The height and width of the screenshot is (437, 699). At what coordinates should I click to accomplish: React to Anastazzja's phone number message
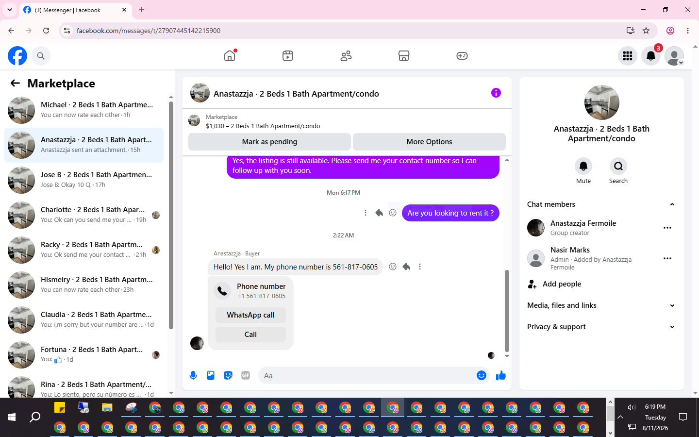(x=393, y=267)
